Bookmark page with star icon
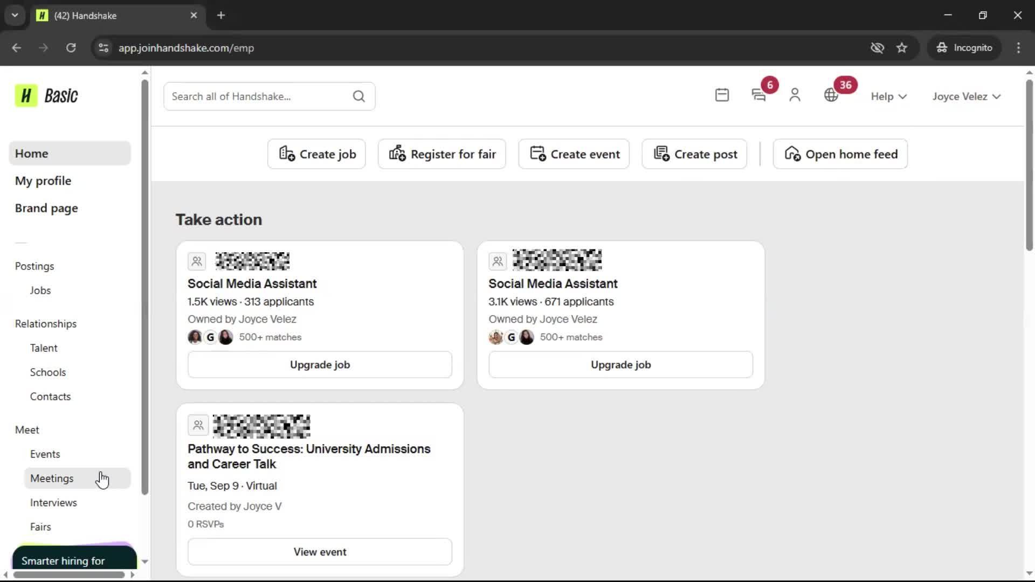Image resolution: width=1035 pixels, height=582 pixels. (902, 48)
